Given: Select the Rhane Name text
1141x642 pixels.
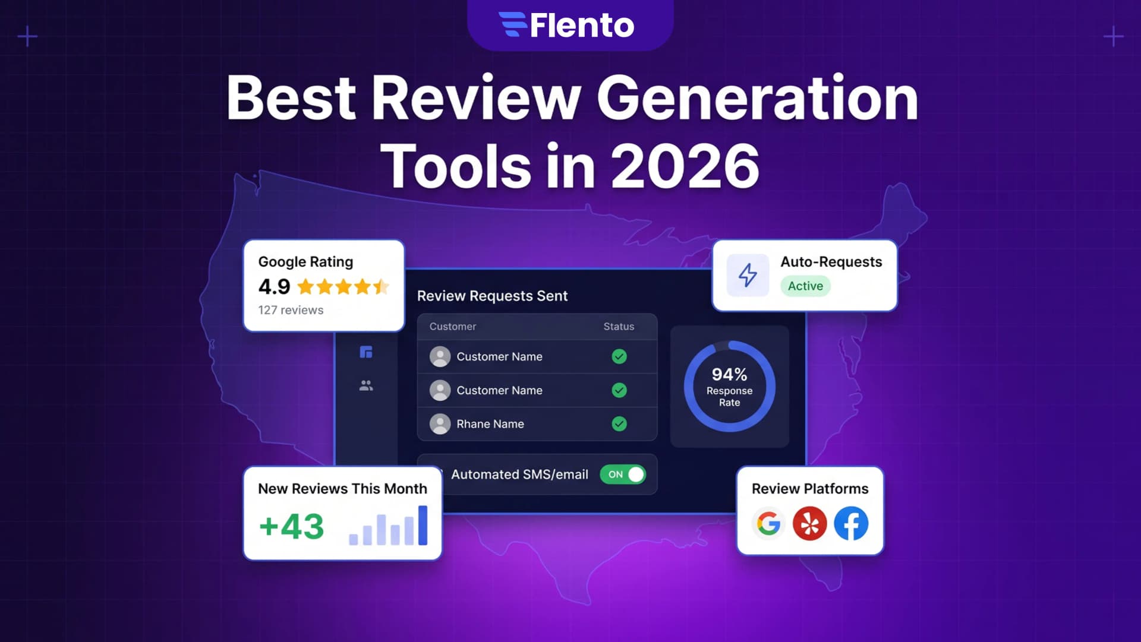Looking at the screenshot, I should (x=490, y=424).
